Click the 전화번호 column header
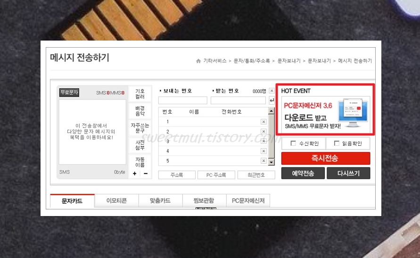The height and width of the screenshot is (258, 420). (231, 112)
